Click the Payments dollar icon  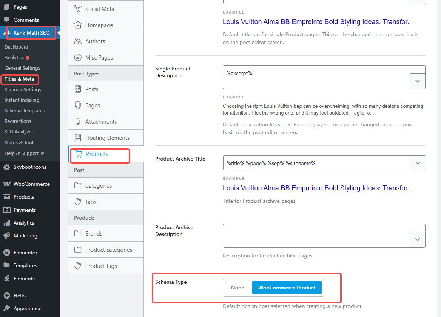7,210
